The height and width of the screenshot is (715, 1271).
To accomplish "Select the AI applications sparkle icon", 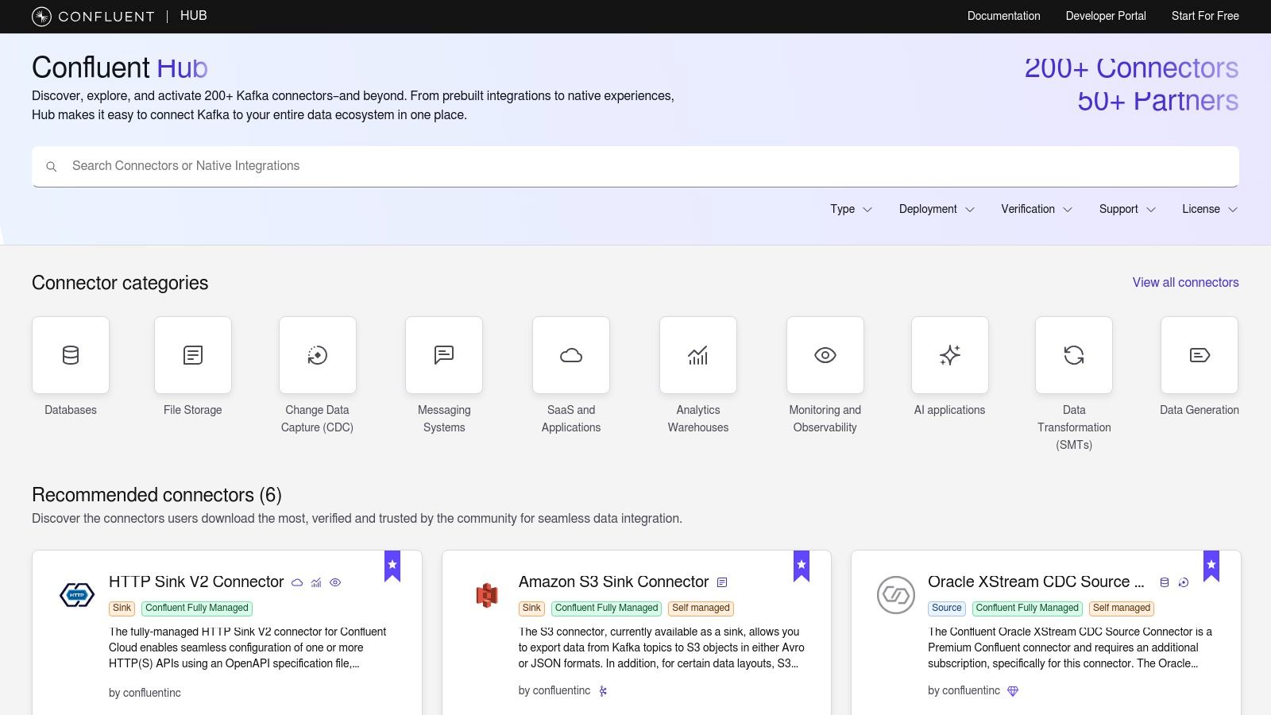I will point(949,355).
